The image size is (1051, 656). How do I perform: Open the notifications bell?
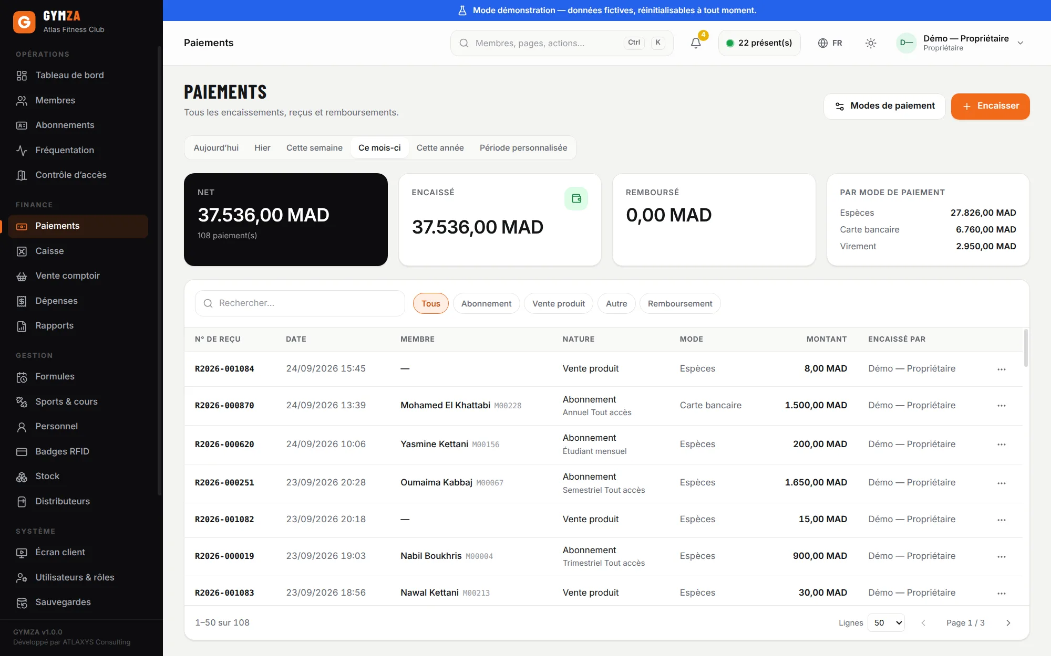(x=696, y=43)
